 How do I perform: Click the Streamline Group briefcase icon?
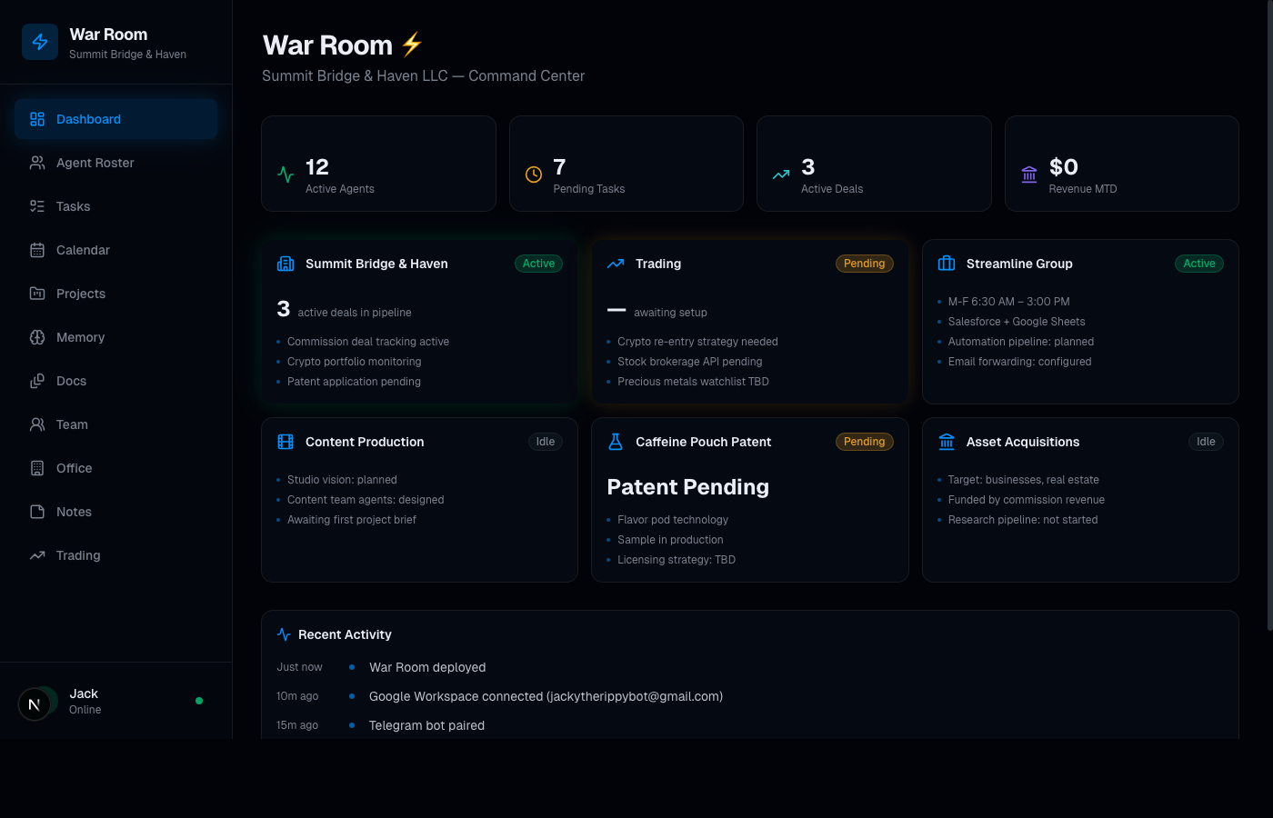point(947,264)
